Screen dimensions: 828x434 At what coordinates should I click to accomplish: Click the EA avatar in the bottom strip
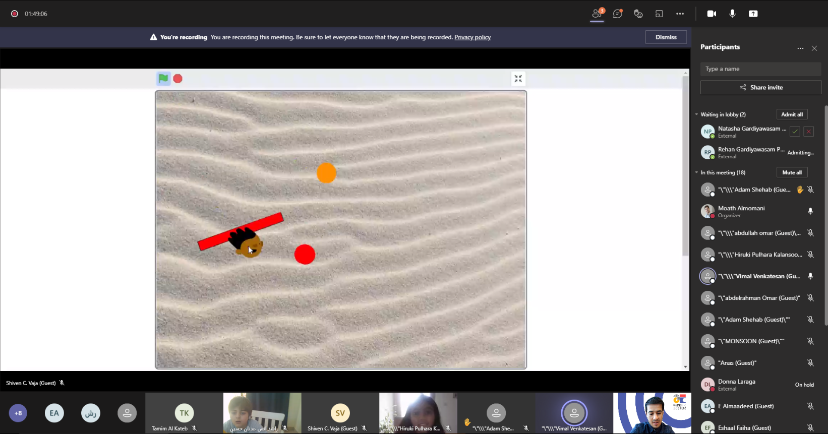coord(54,413)
